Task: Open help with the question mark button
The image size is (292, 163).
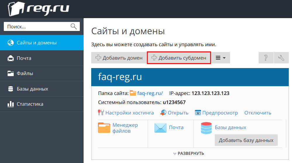Action: click(x=266, y=58)
